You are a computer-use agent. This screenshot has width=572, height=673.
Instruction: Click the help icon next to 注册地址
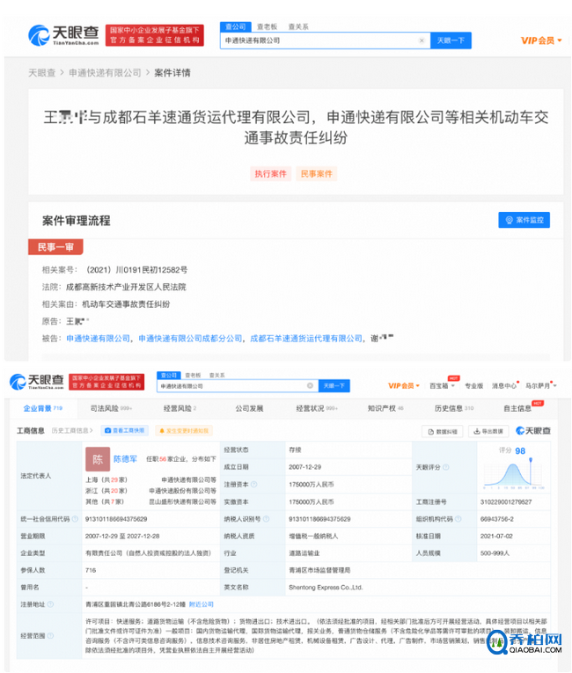50,604
